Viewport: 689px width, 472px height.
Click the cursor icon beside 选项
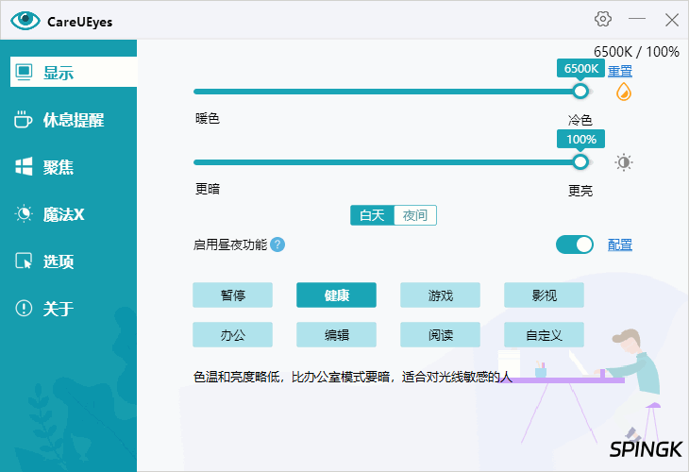coord(24,261)
